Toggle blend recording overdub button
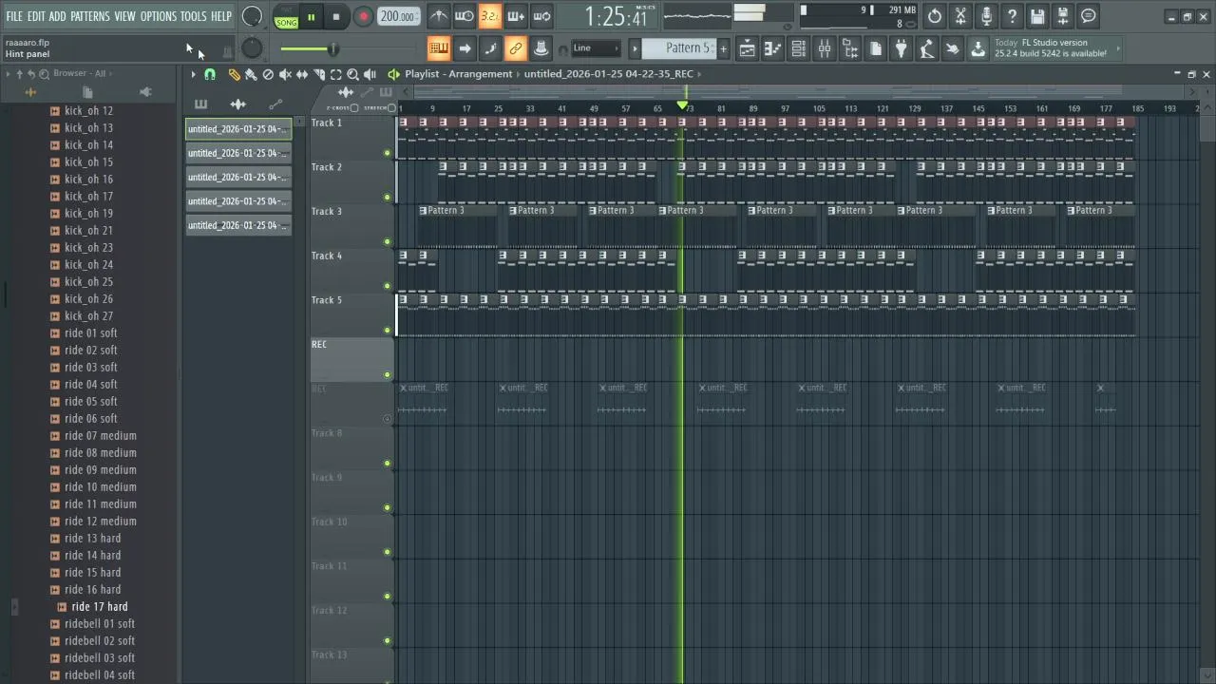The width and height of the screenshot is (1216, 684). (516, 16)
